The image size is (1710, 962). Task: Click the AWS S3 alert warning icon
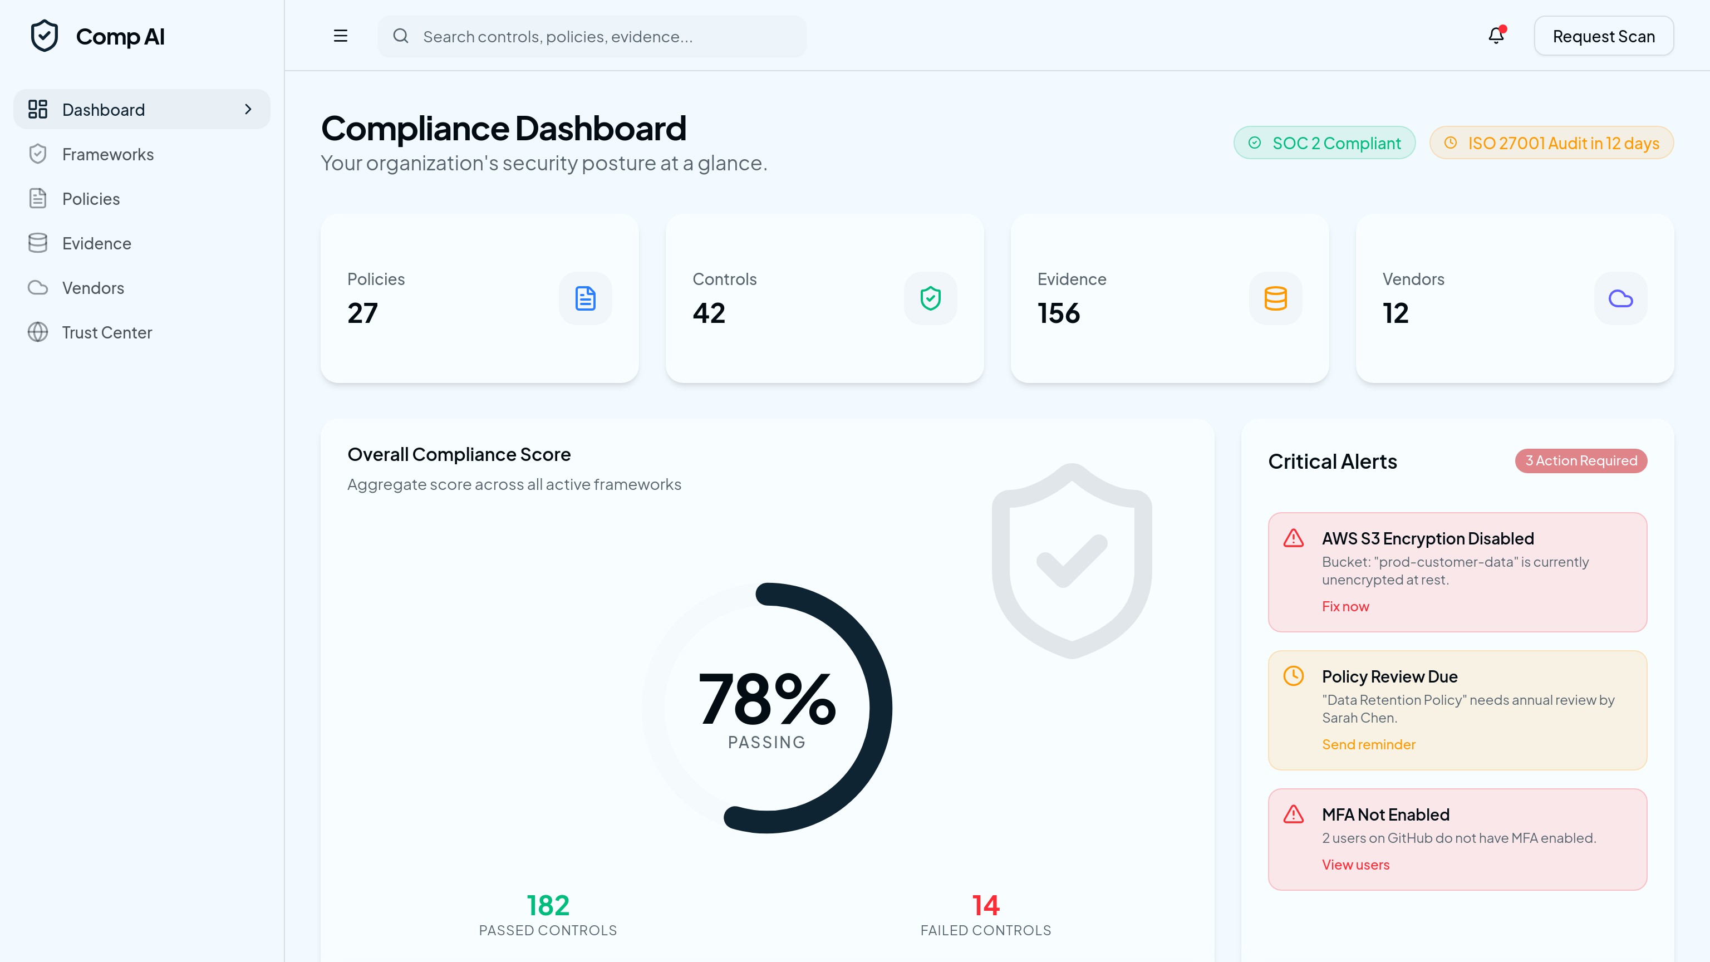coord(1293,538)
